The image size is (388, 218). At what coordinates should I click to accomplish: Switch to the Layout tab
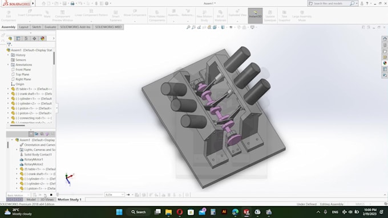[x=24, y=27]
